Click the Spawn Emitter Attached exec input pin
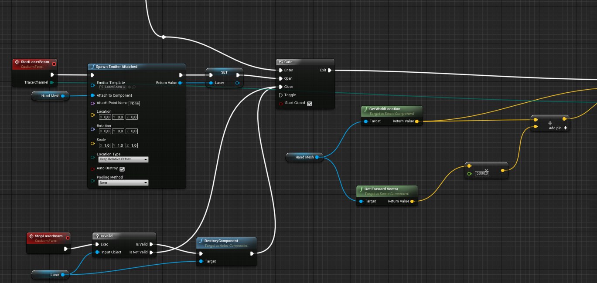 pos(92,75)
